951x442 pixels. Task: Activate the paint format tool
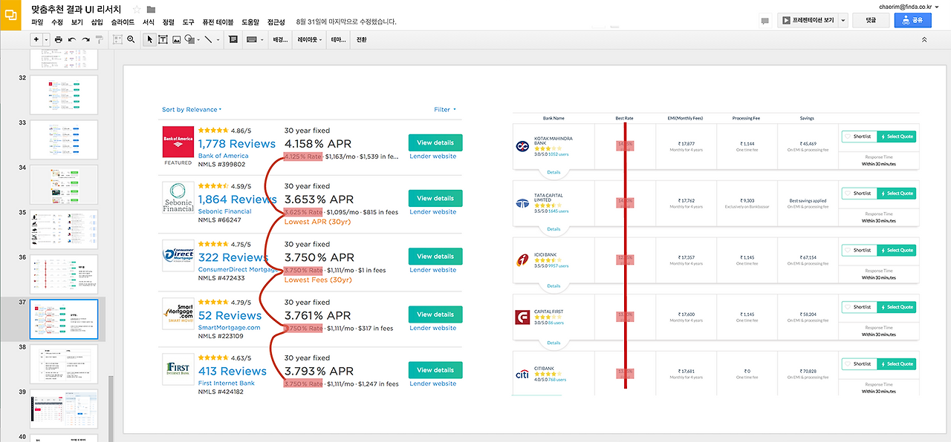tap(100, 39)
